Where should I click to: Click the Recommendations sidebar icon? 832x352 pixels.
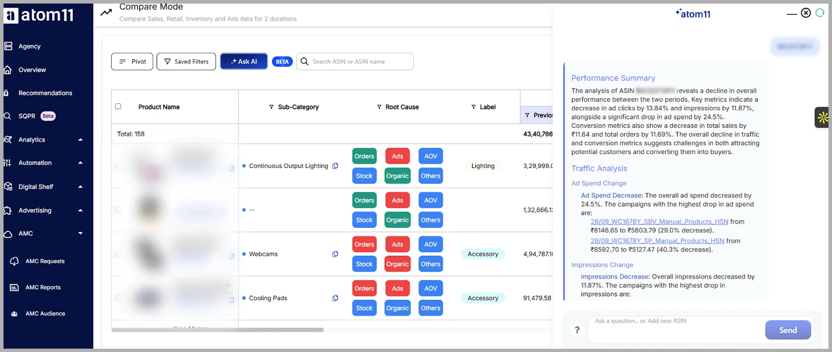[6, 93]
